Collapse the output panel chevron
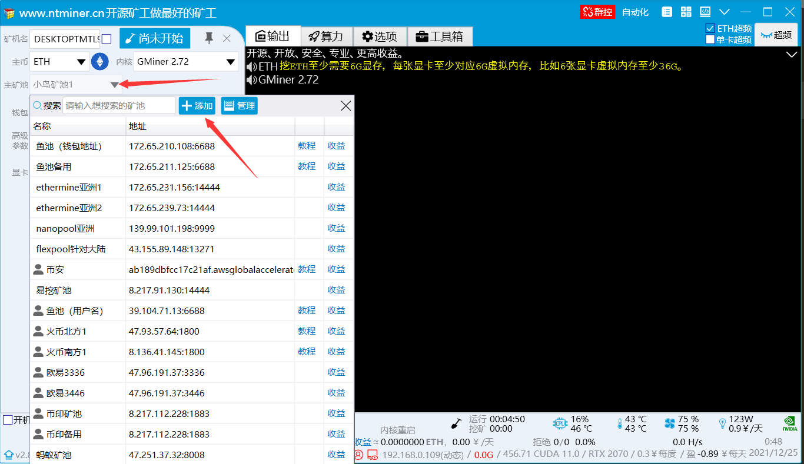The width and height of the screenshot is (804, 464). pyautogui.click(x=792, y=54)
